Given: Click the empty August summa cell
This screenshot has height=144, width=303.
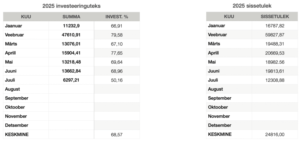Looking at the screenshot, I should (x=71, y=89).
